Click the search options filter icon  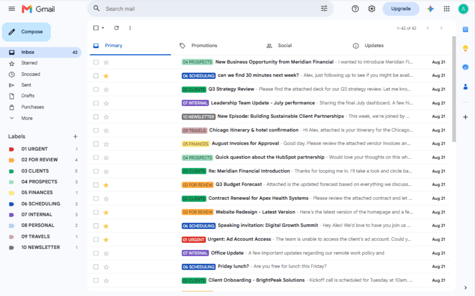[x=324, y=9]
